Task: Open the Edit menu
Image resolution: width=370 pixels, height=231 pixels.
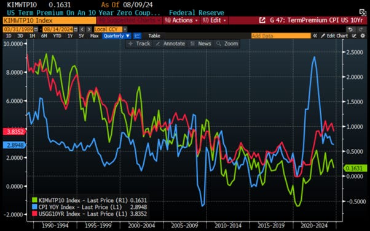Action: click(x=215, y=20)
